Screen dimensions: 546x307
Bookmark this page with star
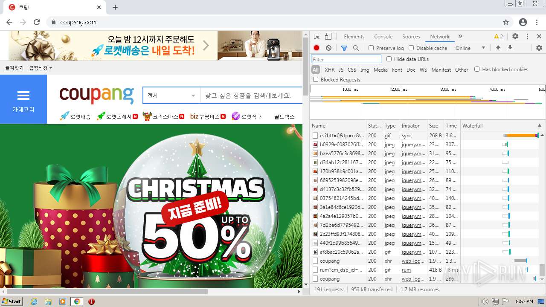[x=506, y=22]
